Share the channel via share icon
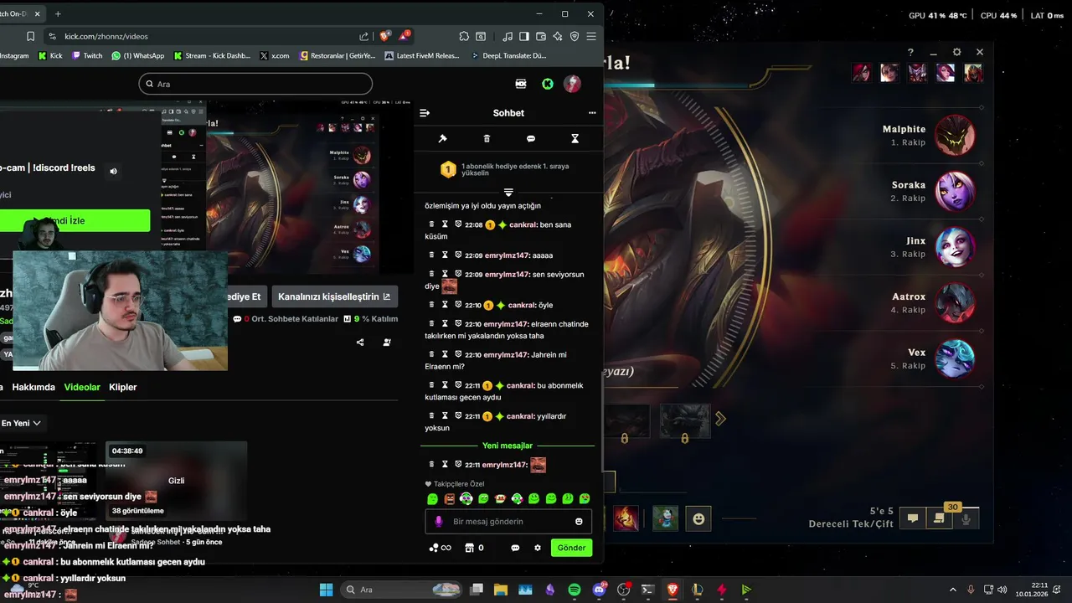Screen dimensions: 1072x603 (360, 343)
